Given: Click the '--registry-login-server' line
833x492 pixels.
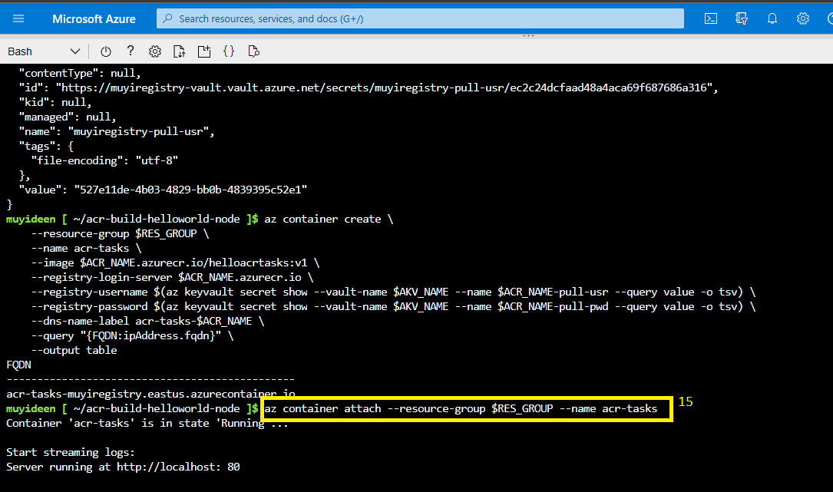Looking at the screenshot, I should coord(172,277).
